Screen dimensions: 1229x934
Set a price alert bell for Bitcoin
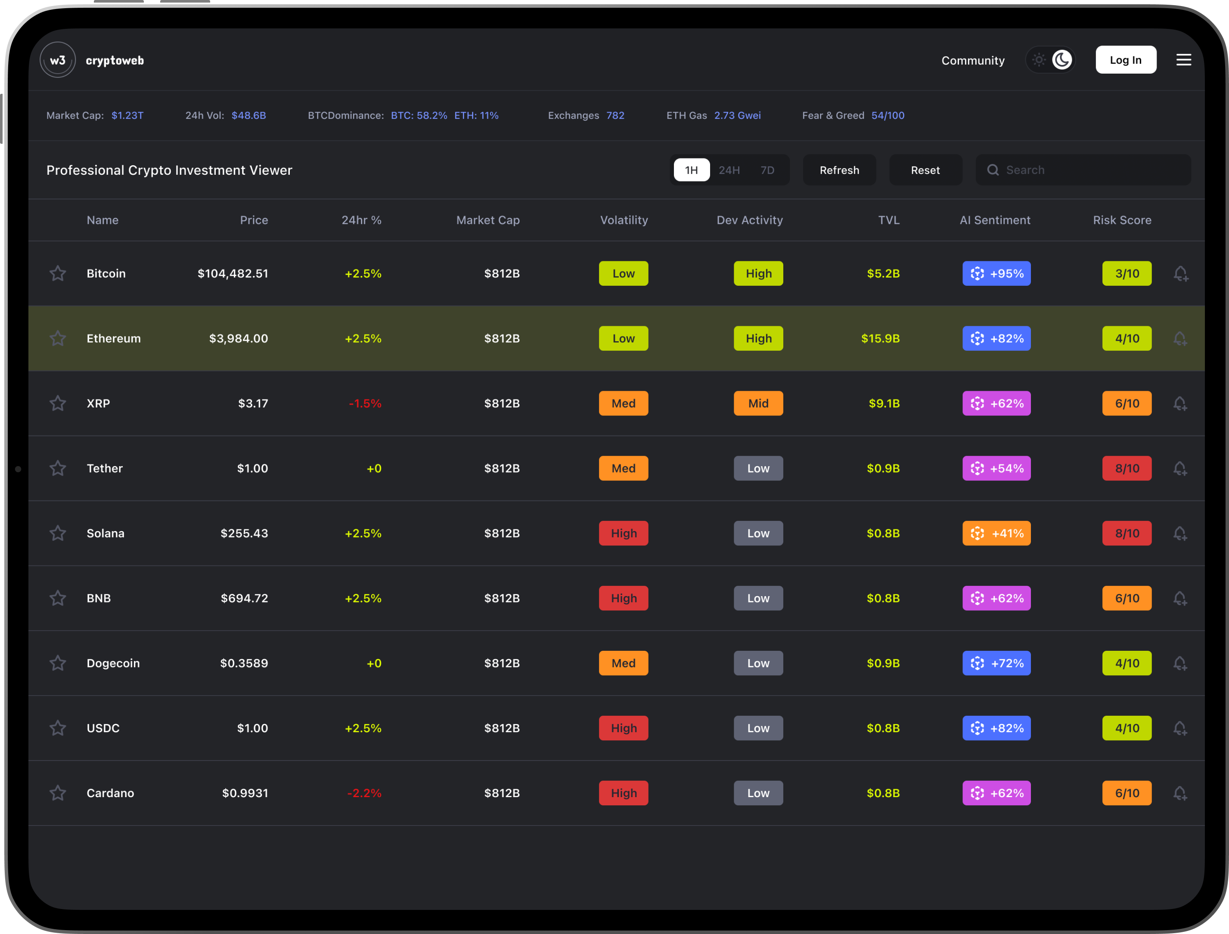[1180, 274]
